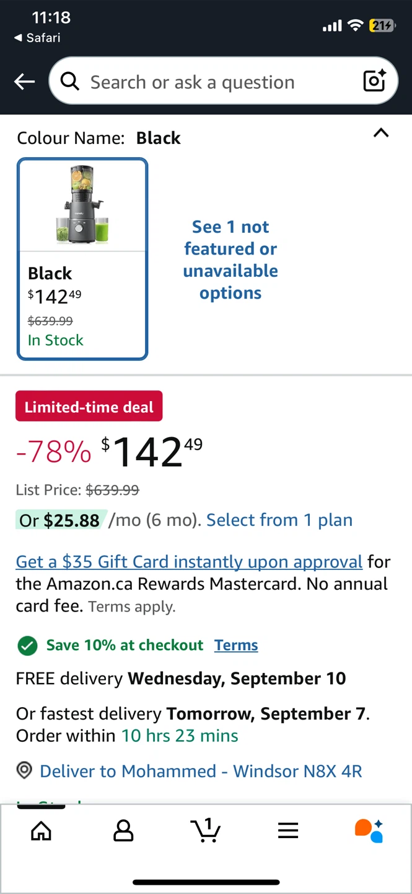The height and width of the screenshot is (894, 412).
Task: Collapse the Colour Name section chevron
Action: (381, 133)
